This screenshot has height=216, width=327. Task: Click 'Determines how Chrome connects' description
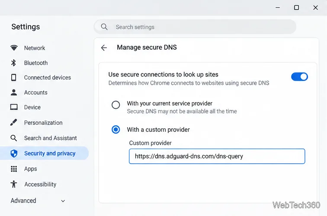[x=189, y=83]
